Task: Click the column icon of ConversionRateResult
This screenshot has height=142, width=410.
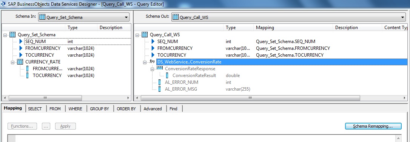Action: 167,76
